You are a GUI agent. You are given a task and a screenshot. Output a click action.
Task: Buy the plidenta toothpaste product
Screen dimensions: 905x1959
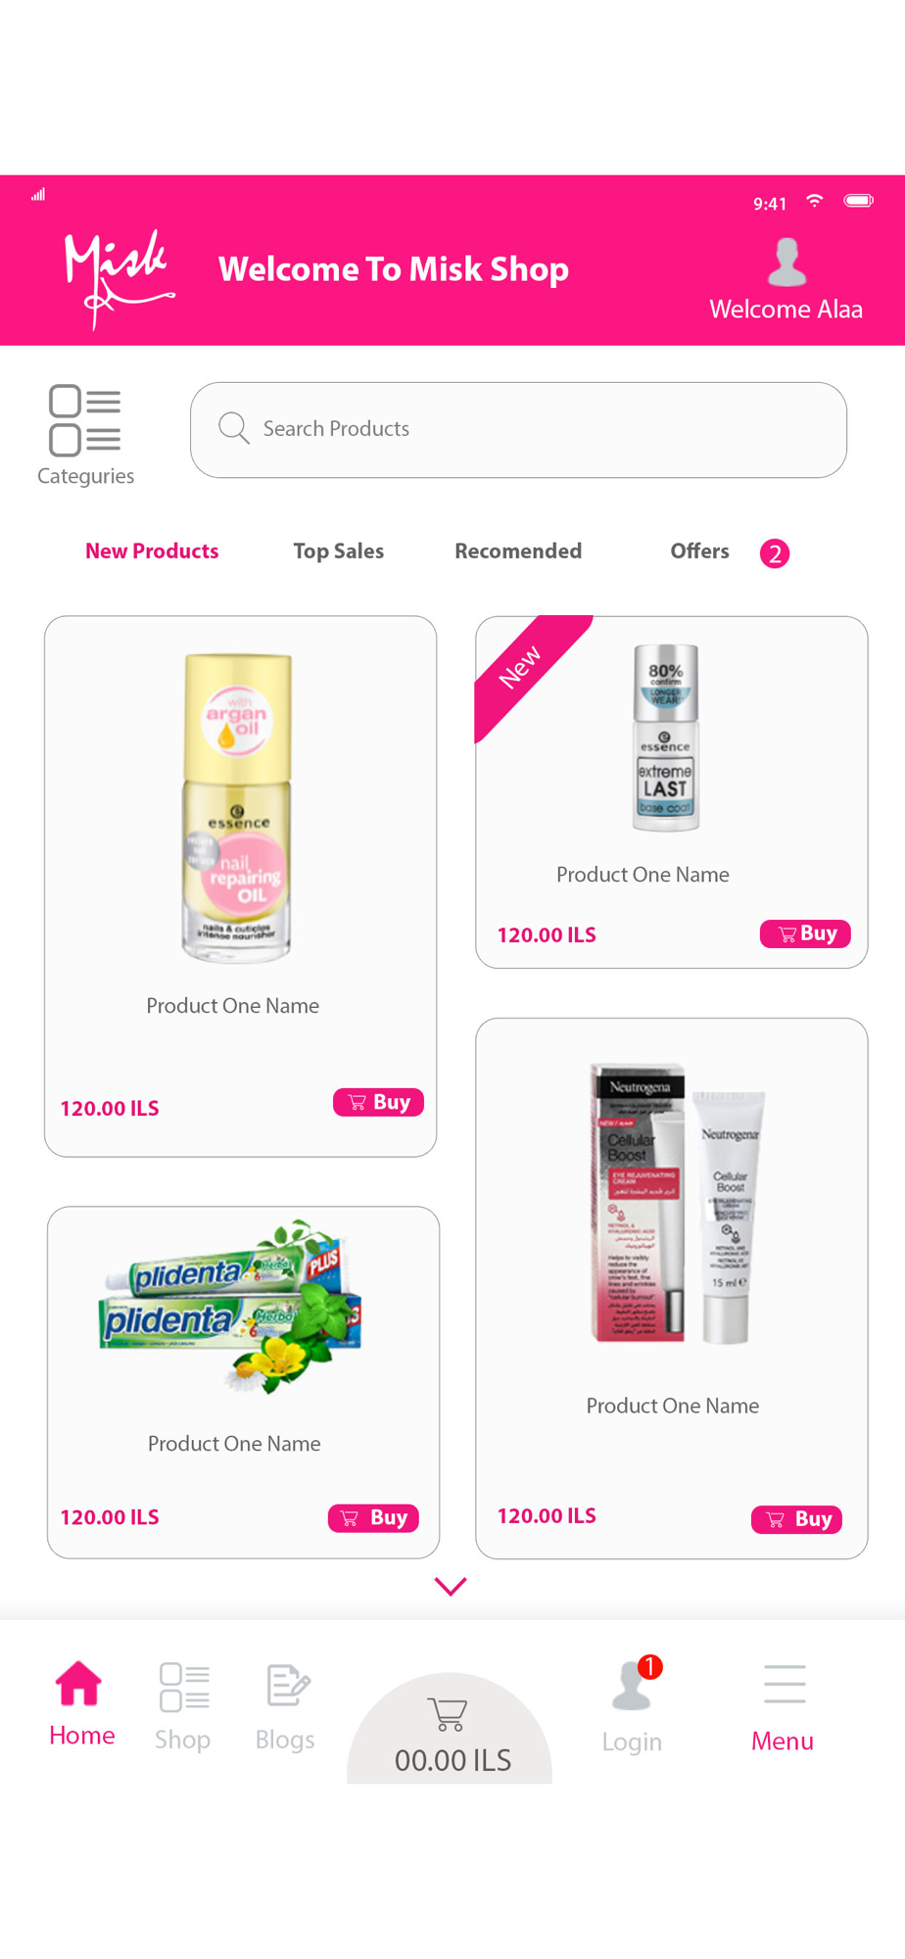pyautogui.click(x=373, y=1517)
